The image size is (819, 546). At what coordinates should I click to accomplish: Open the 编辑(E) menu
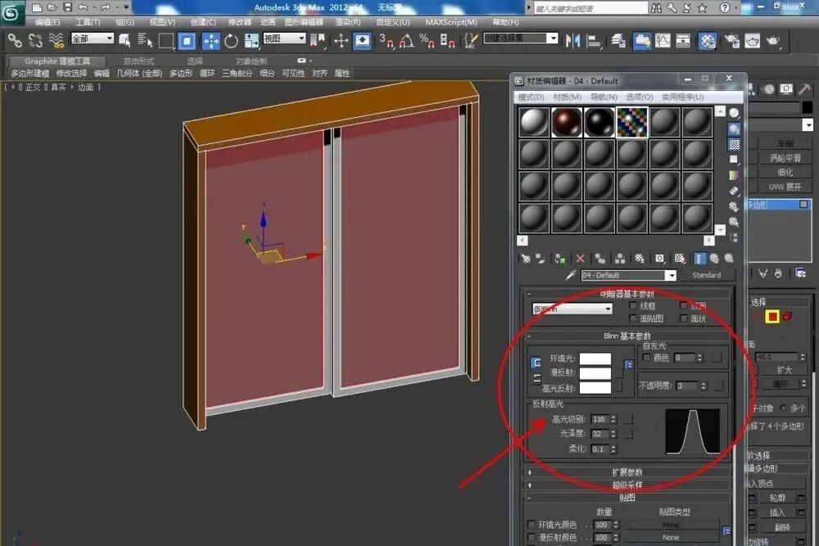pyautogui.click(x=47, y=22)
